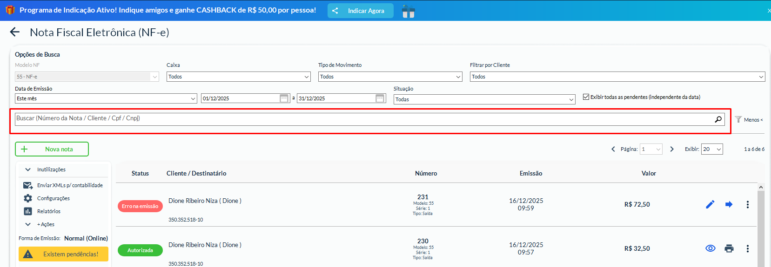Open three-dot menu for note 231

747,204
